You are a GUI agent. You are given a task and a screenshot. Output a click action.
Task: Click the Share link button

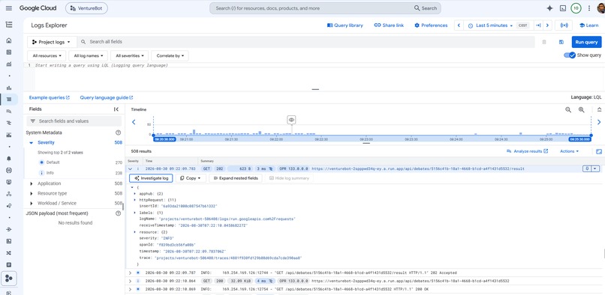tap(389, 25)
